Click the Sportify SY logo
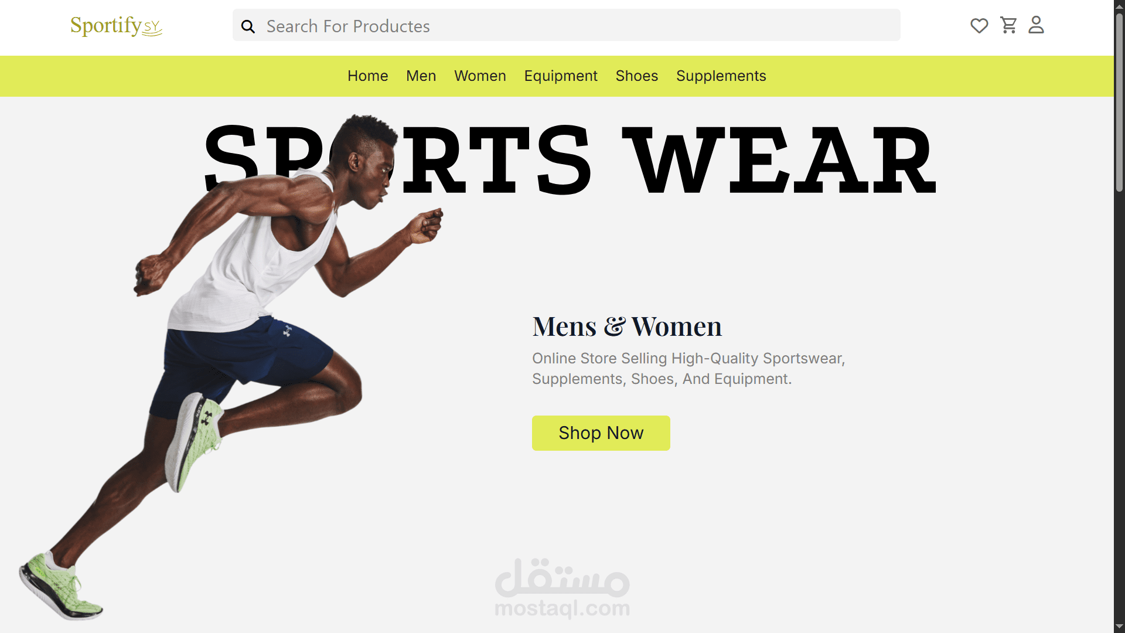1125x633 pixels. pos(116,26)
